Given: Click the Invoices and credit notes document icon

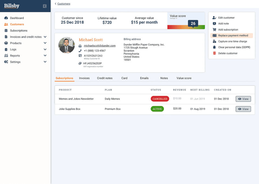Looking at the screenshot, I should coord(6,37).
